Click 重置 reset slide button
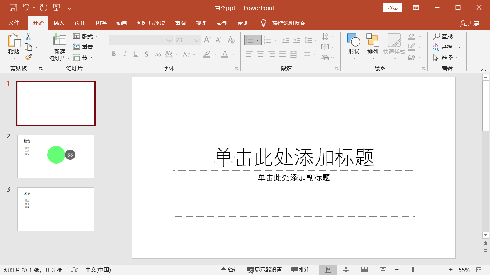490x275 pixels. (x=83, y=47)
